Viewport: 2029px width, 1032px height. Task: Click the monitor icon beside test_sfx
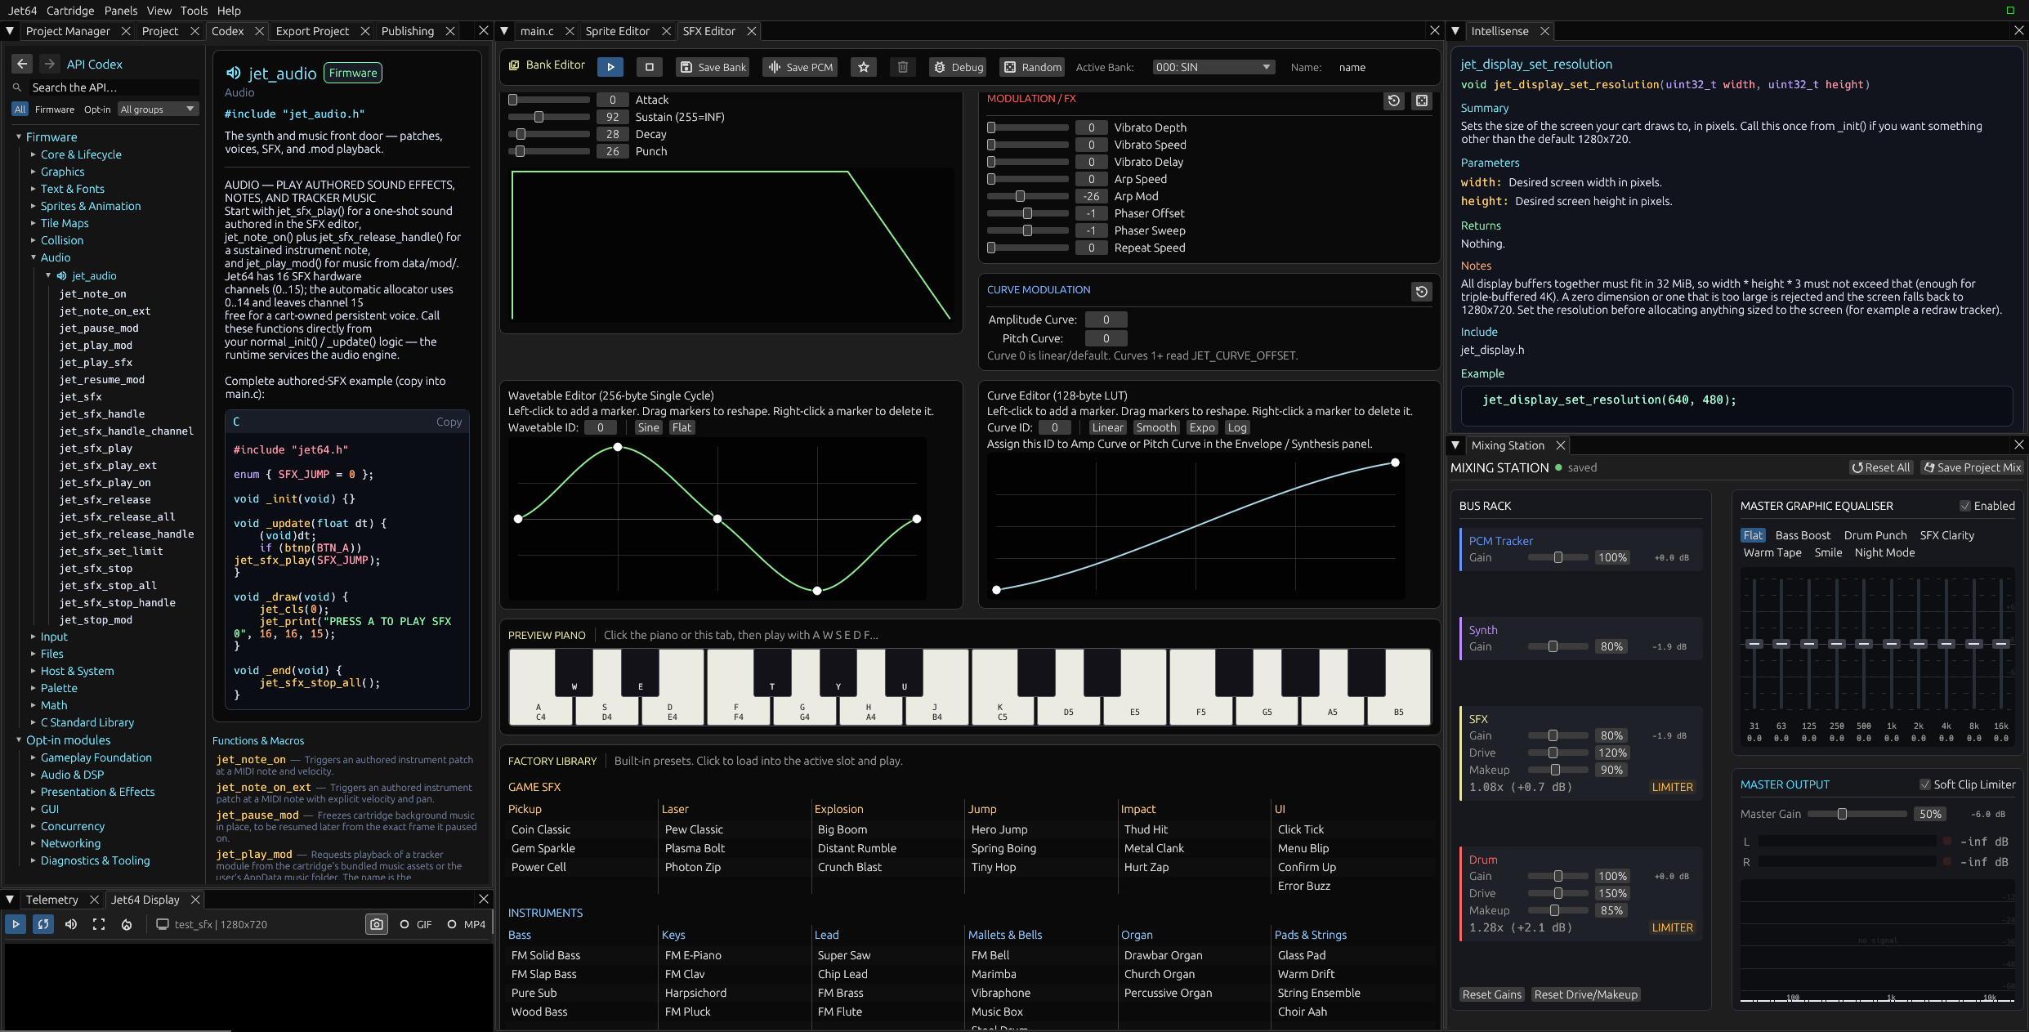(163, 924)
